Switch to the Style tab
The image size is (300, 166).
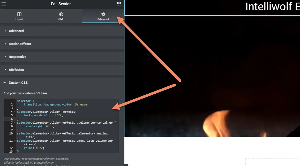coord(61,16)
